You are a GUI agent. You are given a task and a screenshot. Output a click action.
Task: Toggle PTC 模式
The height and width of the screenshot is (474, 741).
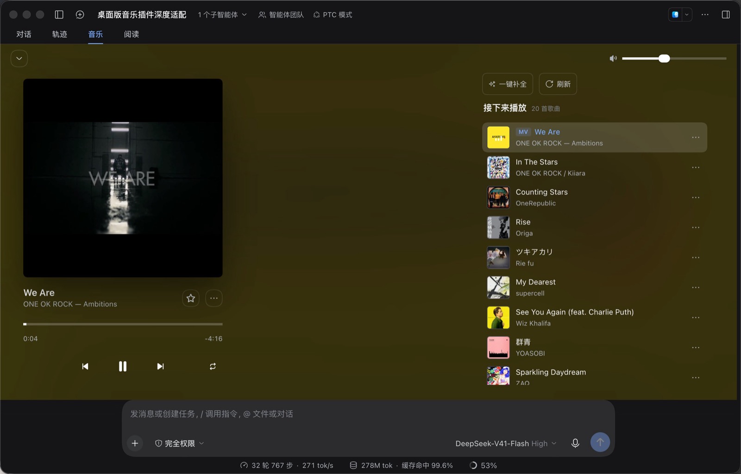(333, 15)
